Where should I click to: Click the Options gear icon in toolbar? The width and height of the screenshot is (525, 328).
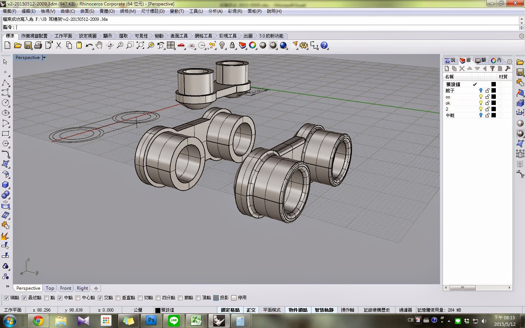[x=304, y=46]
